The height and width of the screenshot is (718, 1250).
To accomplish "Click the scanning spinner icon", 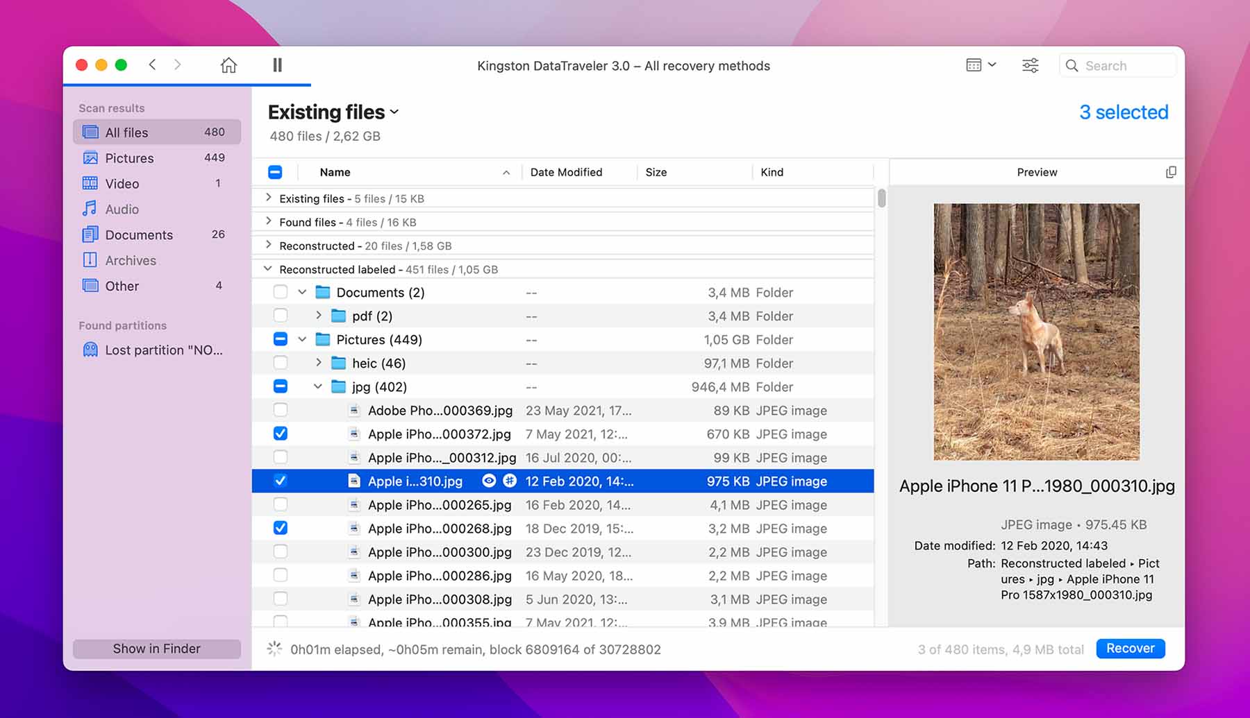I will coord(274,649).
